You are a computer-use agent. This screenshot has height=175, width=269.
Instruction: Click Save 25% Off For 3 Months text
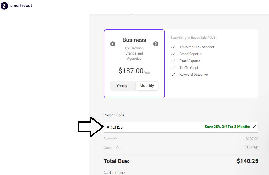pos(227,127)
